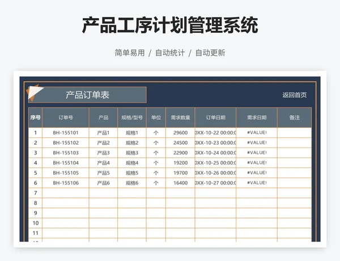
Task: Select the 产品 column header
Action: (103, 117)
